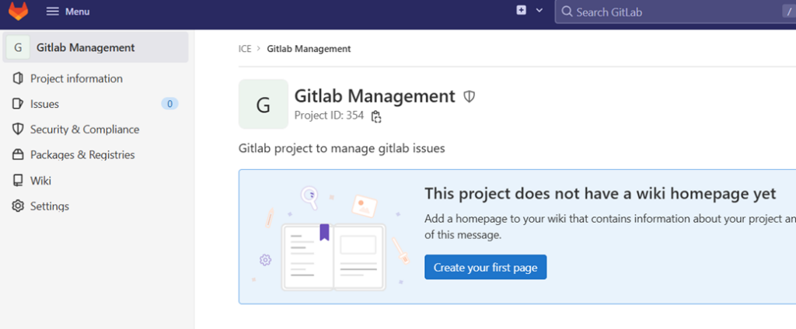Click the Settings gear icon
Viewport: 796px width, 329px height.
(17, 206)
